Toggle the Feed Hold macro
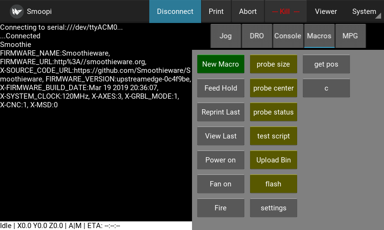 [221, 88]
